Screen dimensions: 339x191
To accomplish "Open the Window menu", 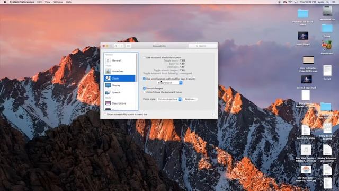I will (58, 2).
